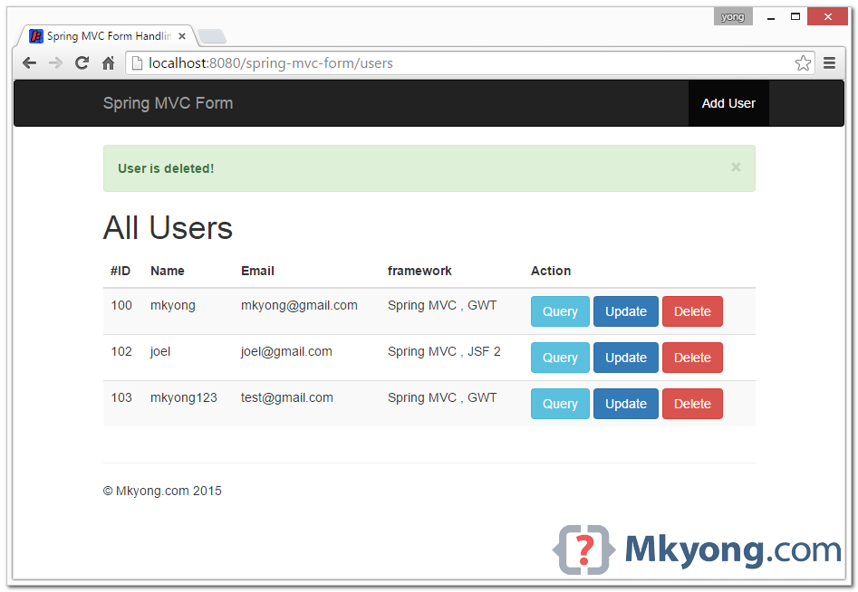The image size is (858, 592).
Task: Click the Mkyong question-mark logo
Action: (x=583, y=549)
